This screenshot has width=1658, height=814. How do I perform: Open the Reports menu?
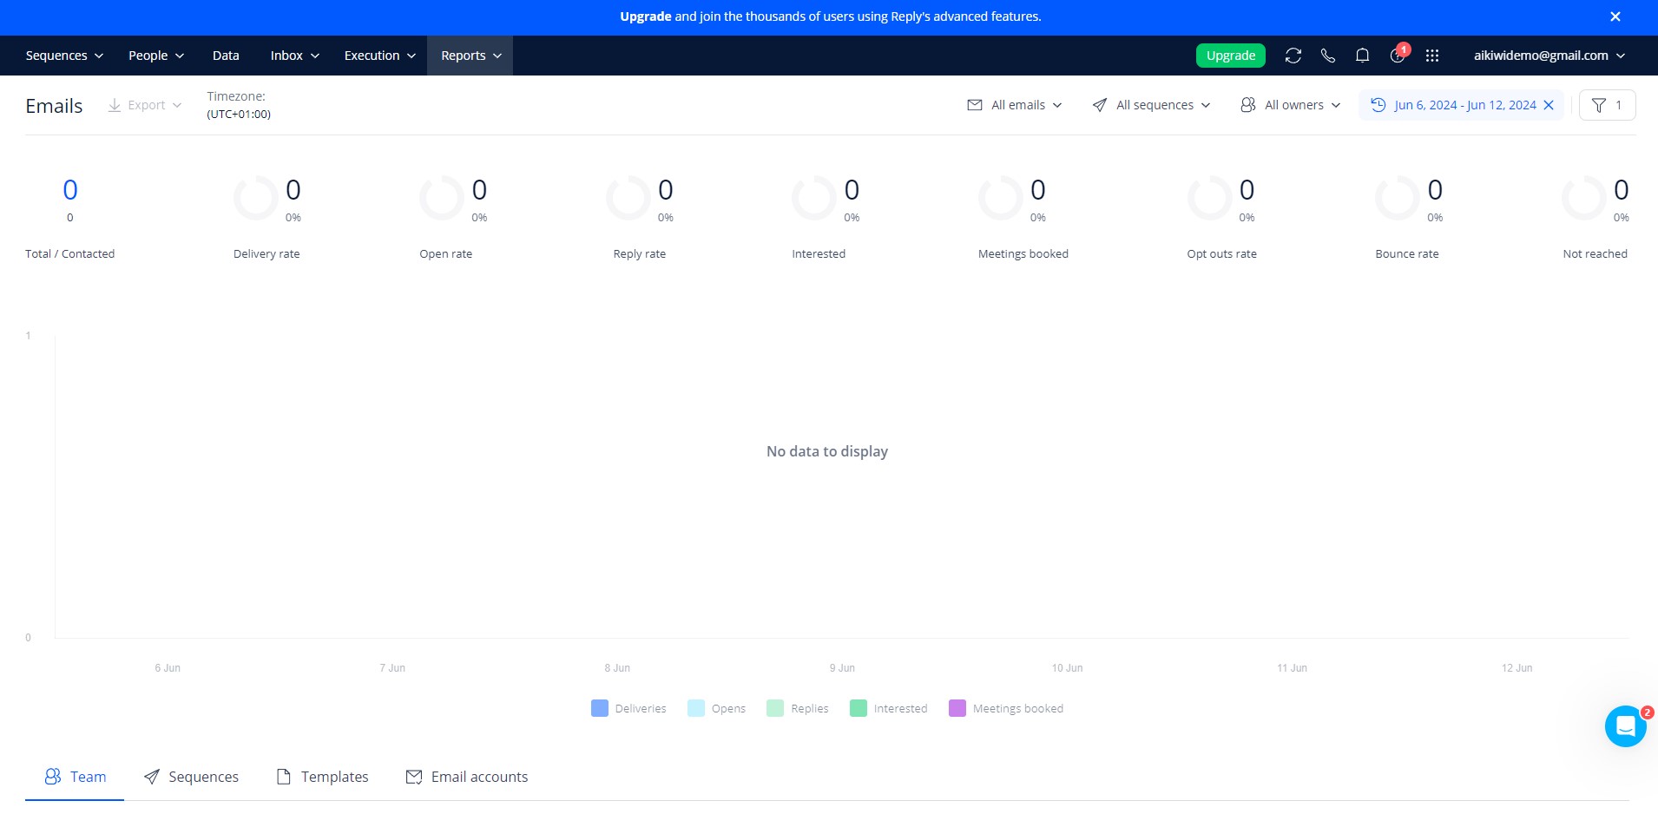[x=470, y=56]
